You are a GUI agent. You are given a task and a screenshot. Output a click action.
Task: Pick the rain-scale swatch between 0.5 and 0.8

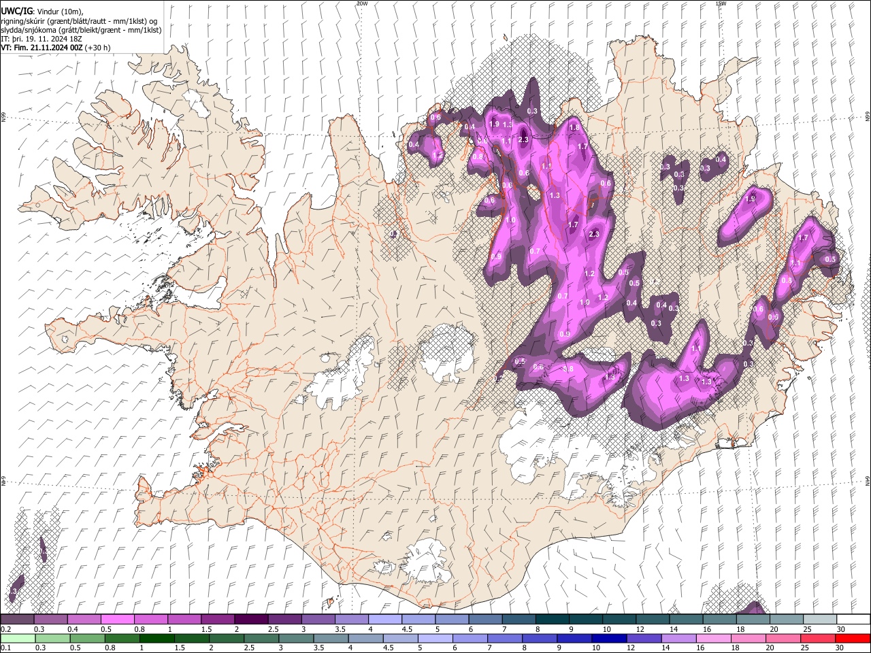(87, 638)
